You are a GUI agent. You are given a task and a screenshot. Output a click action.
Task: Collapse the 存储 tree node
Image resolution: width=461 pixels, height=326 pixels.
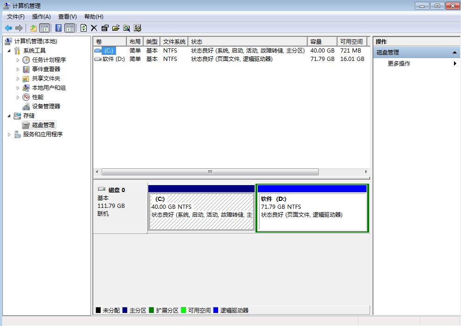[x=9, y=116]
